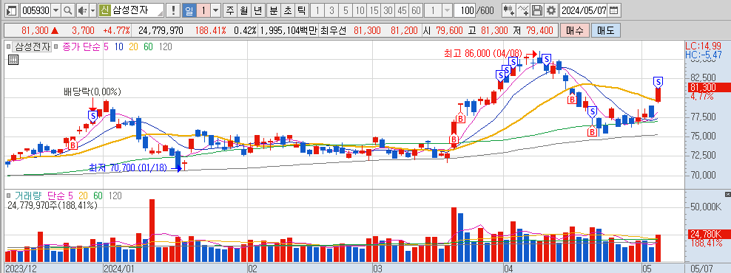Click the 최우선 best quote label
This screenshot has height=273, width=731.
tap(334, 31)
